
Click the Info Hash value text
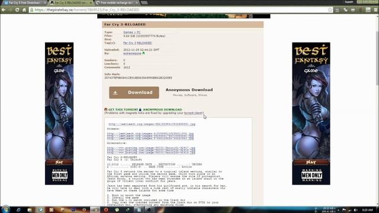pyautogui.click(x=138, y=78)
